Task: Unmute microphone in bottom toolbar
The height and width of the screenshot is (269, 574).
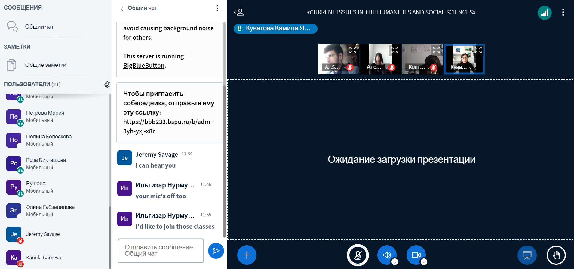Action: click(358, 255)
